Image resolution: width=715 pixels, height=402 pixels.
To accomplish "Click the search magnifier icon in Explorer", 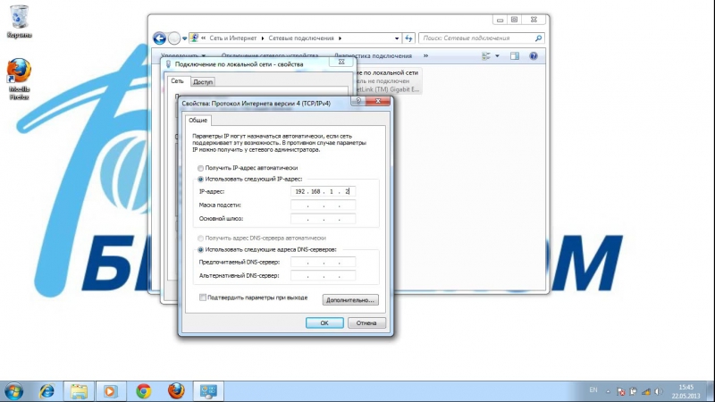I will pyautogui.click(x=538, y=38).
